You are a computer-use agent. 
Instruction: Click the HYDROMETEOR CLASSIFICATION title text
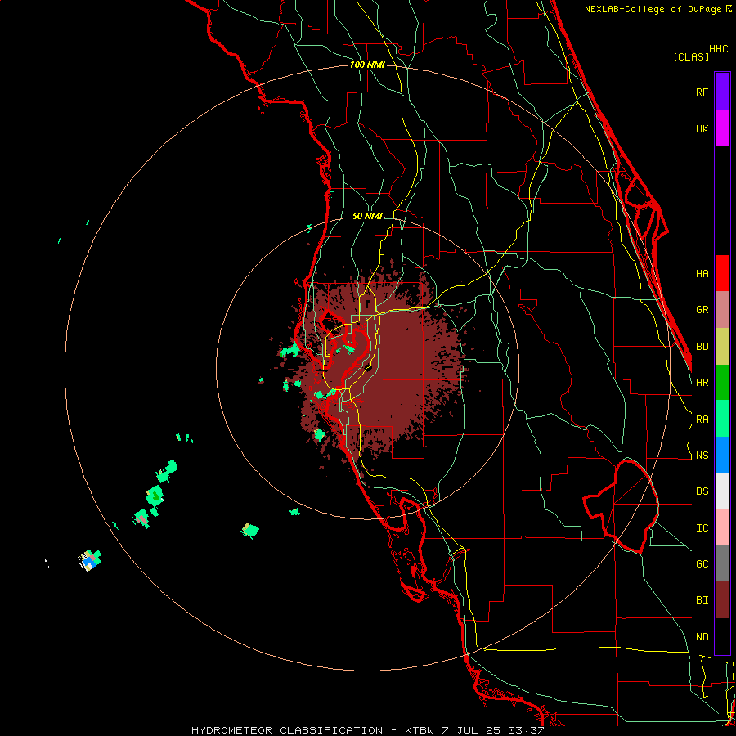(287, 730)
